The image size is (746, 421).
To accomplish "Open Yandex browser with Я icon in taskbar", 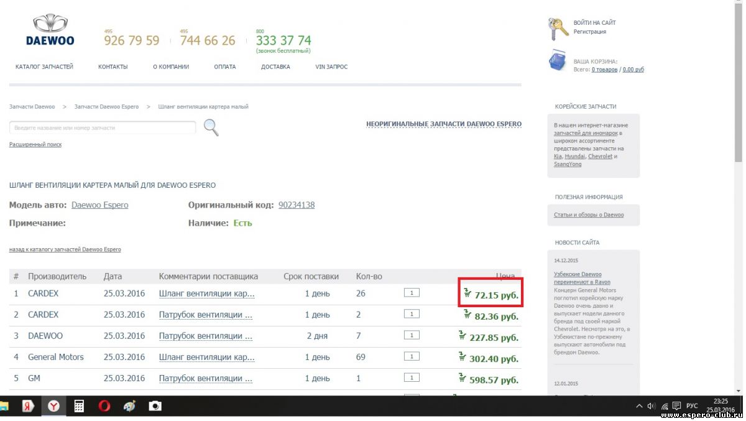I will tap(28, 406).
